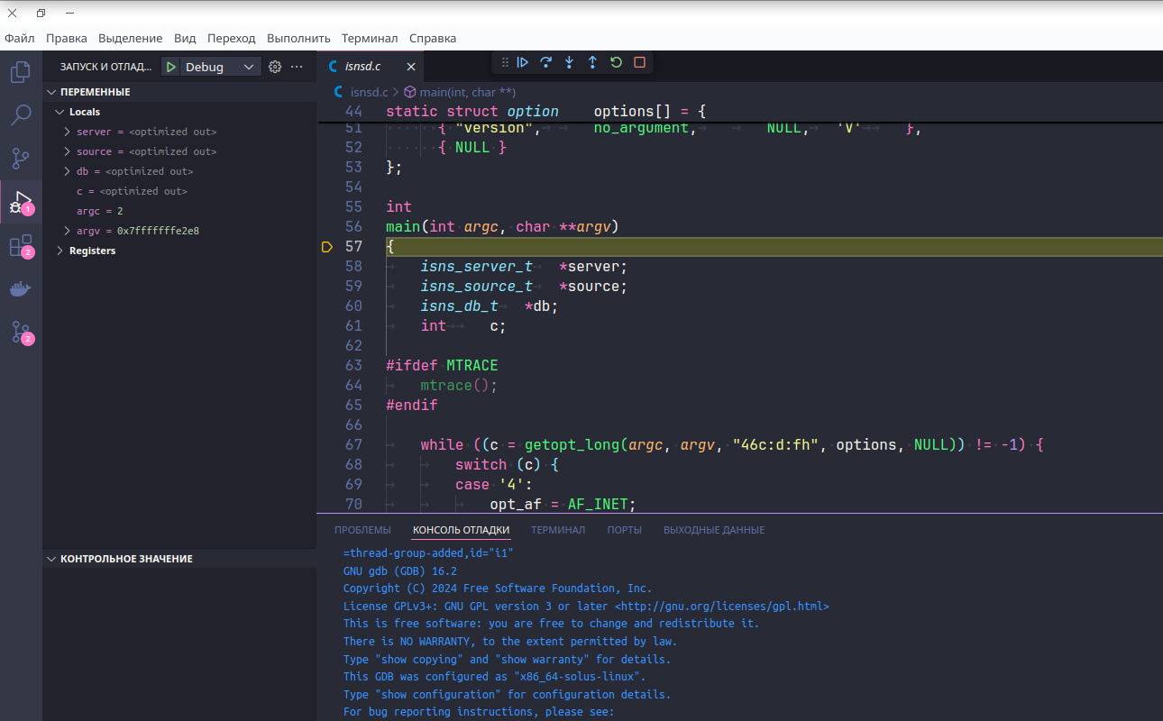Switch to the ВЫХОДНЫЕ ДАННЫЕ tab
Image resolution: width=1163 pixels, height=721 pixels.
click(x=714, y=530)
